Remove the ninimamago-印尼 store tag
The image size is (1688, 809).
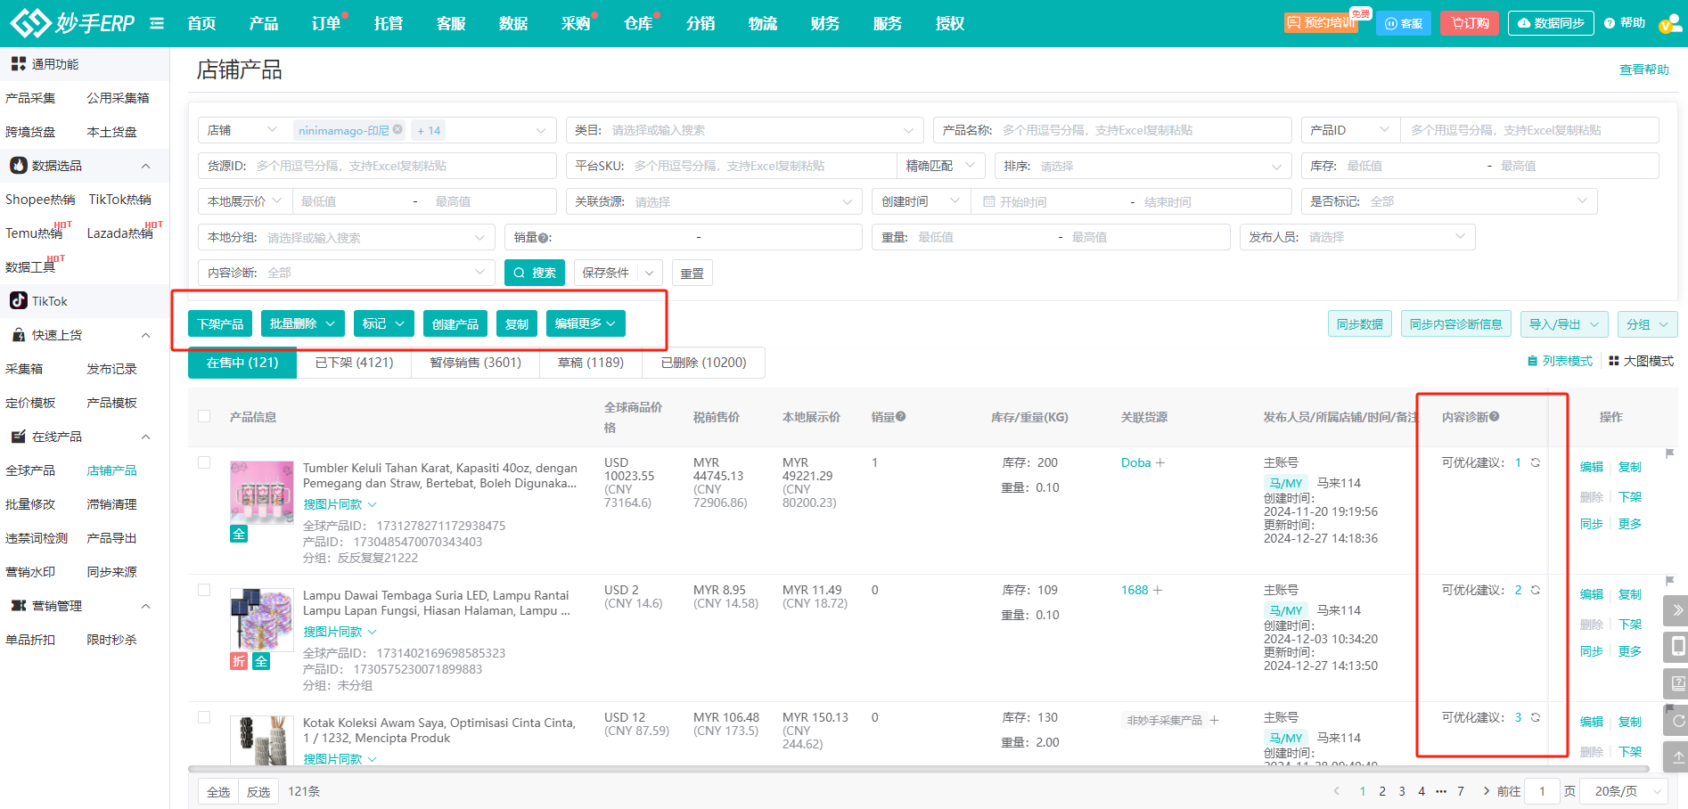click(x=397, y=130)
